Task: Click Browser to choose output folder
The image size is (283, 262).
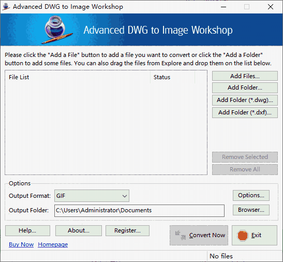Action: (251, 210)
